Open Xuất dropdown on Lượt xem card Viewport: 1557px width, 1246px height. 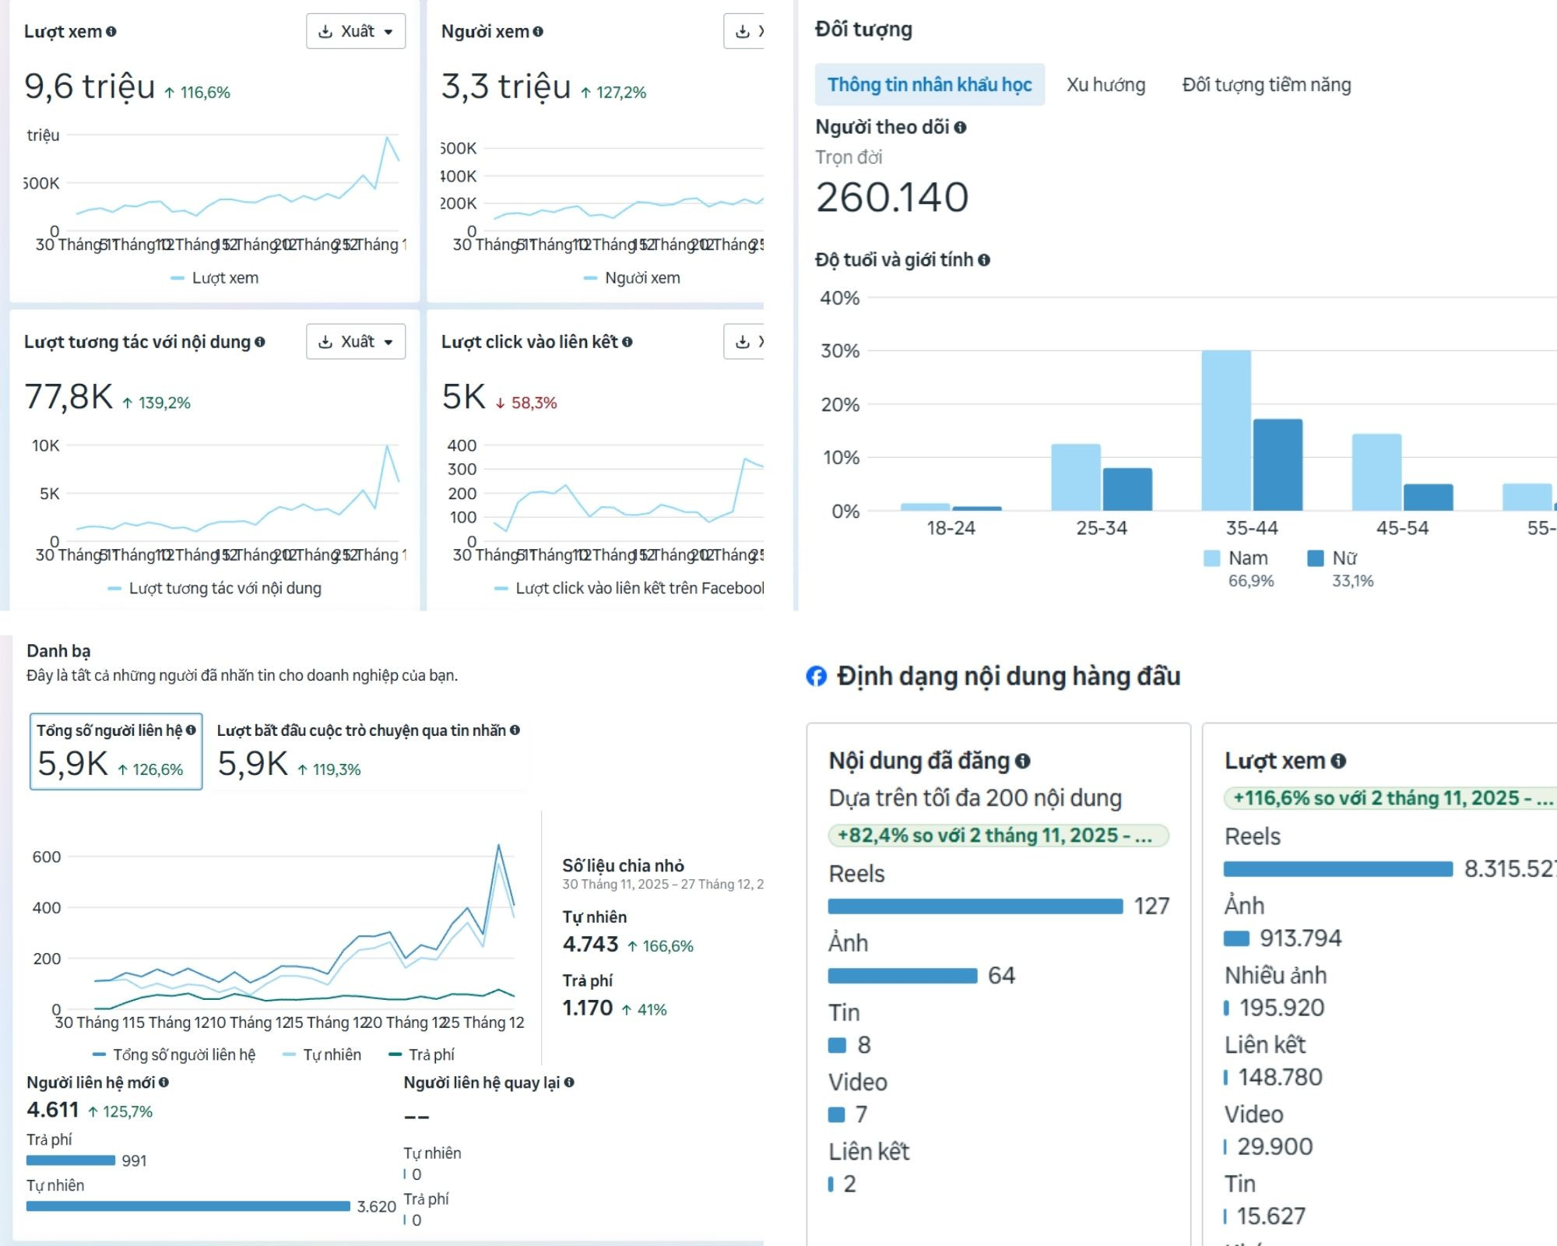(356, 31)
